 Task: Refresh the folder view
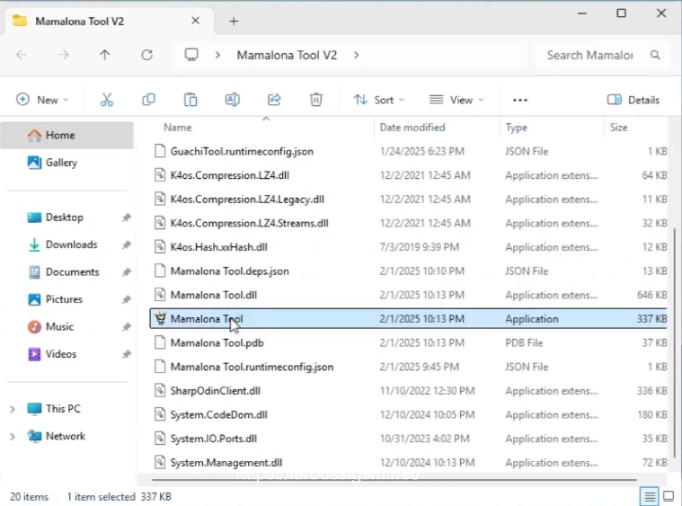(x=147, y=55)
